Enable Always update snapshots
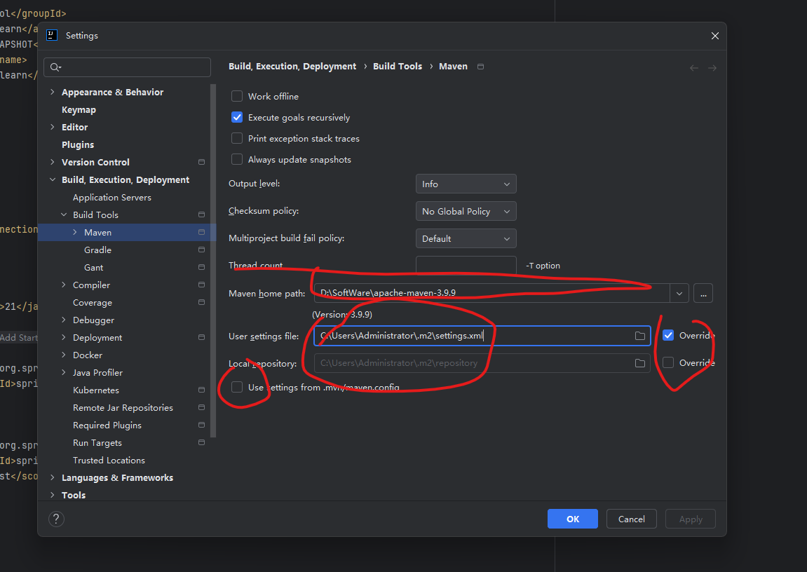 [x=237, y=159]
